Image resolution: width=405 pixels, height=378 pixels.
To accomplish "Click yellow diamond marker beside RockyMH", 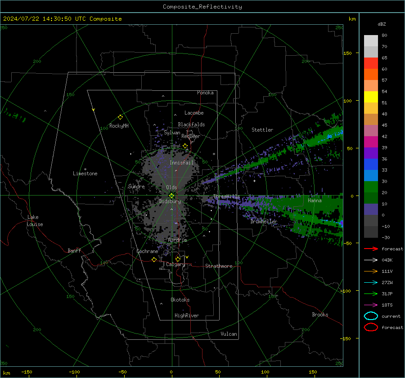I will click(120, 117).
